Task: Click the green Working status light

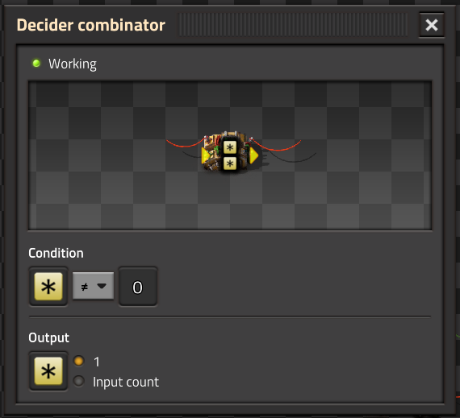Action: (36, 64)
